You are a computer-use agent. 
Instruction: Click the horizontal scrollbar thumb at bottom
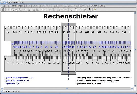coord(67,89)
